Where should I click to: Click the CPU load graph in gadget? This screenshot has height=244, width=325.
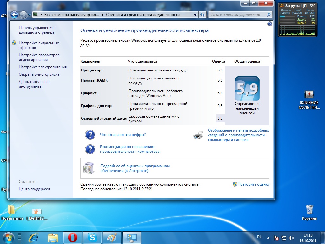coord(297,30)
